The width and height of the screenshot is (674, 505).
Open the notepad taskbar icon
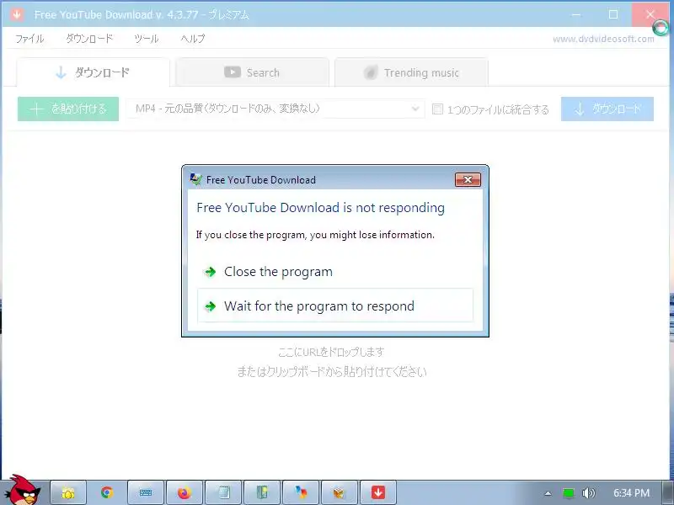click(x=223, y=492)
